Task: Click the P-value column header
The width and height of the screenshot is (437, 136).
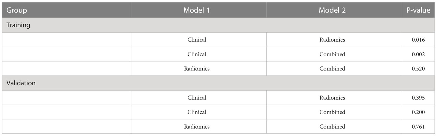Action: pyautogui.click(x=418, y=10)
